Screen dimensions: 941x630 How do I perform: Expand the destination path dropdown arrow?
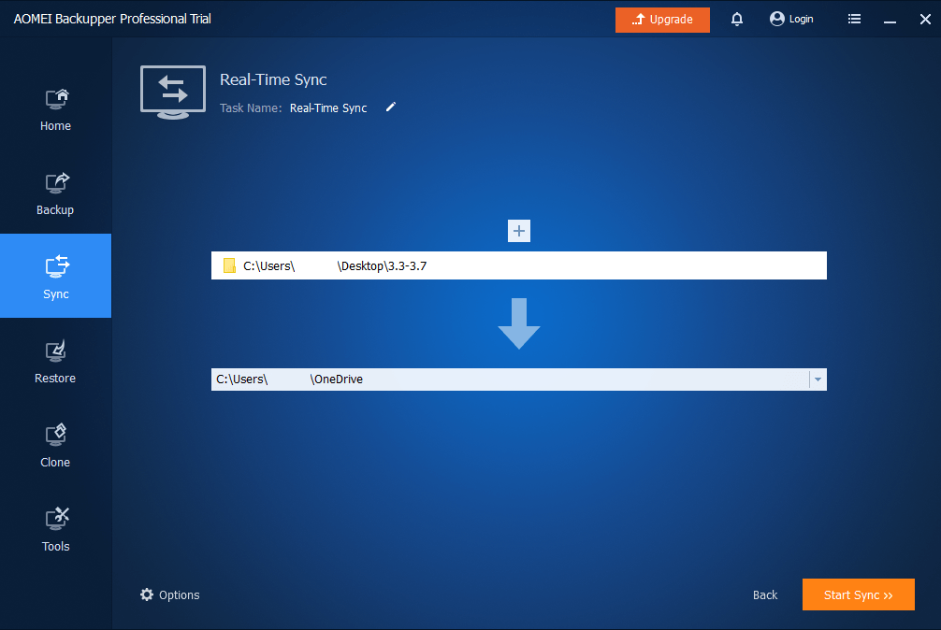tap(818, 379)
